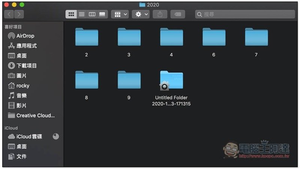300x169 pixels.
Task: Switch to icon view mode
Action: click(x=71, y=14)
